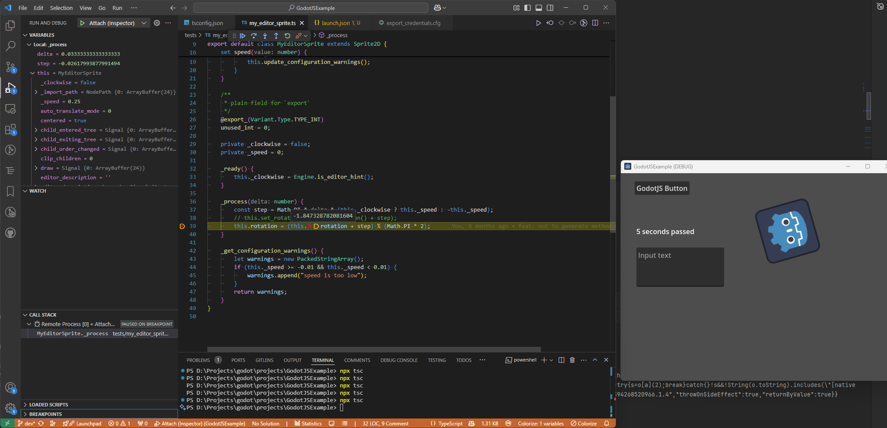Run the file with editor play icon

pyautogui.click(x=538, y=23)
